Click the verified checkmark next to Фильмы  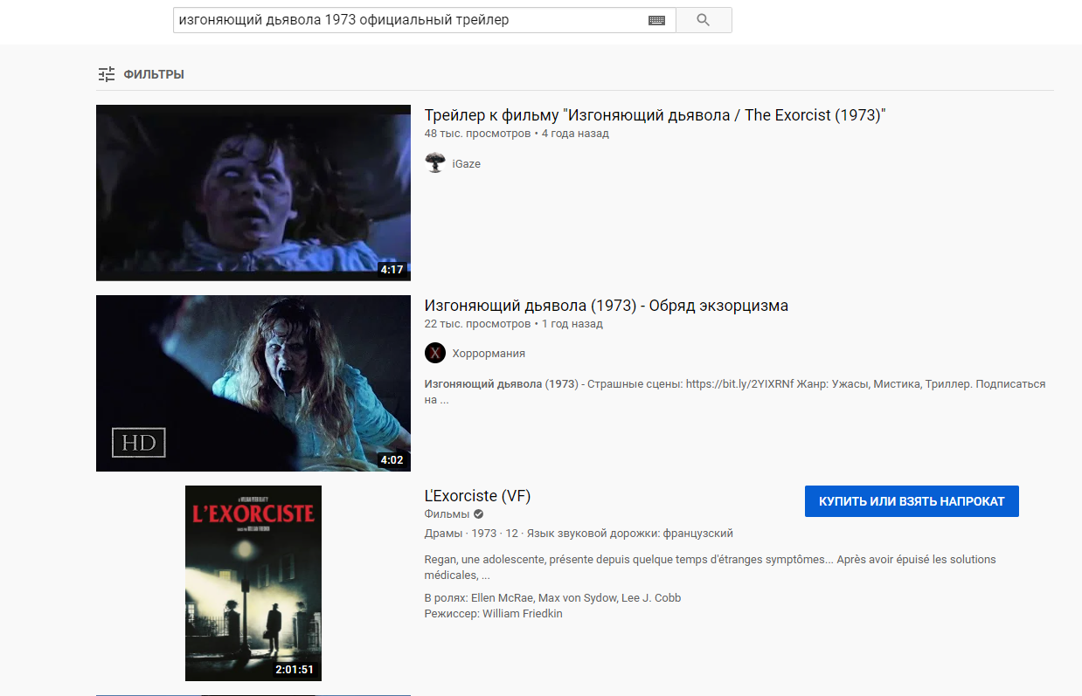click(478, 514)
